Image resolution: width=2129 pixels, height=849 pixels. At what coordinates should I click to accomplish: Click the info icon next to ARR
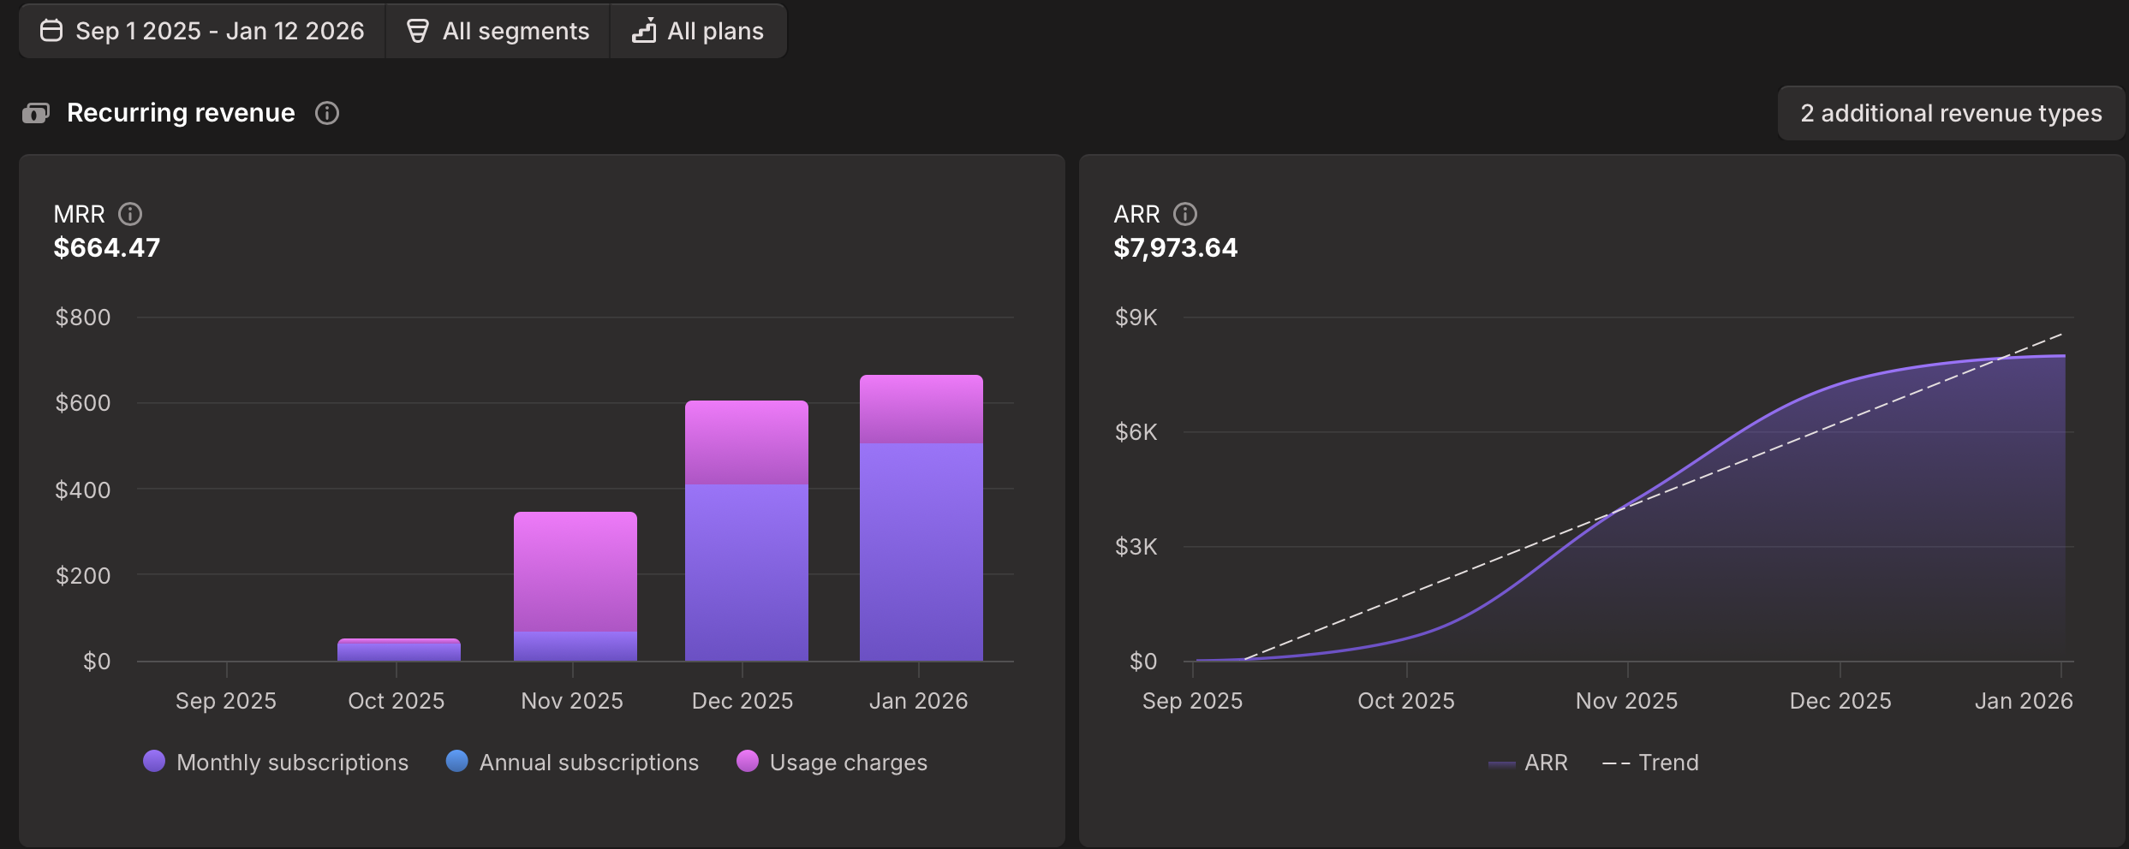click(1187, 214)
